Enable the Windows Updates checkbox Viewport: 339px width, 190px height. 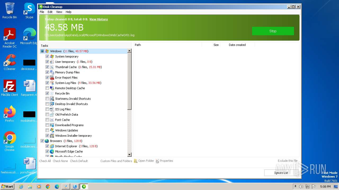[x=47, y=130]
